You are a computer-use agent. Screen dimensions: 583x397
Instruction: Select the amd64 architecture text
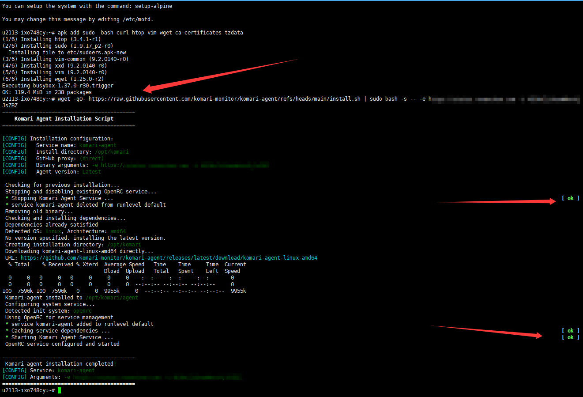pyautogui.click(x=118, y=231)
